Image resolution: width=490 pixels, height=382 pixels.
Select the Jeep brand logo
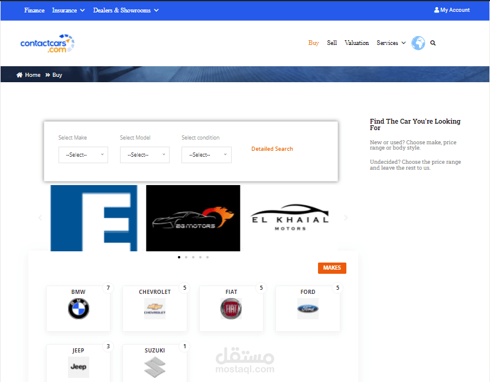click(x=77, y=367)
